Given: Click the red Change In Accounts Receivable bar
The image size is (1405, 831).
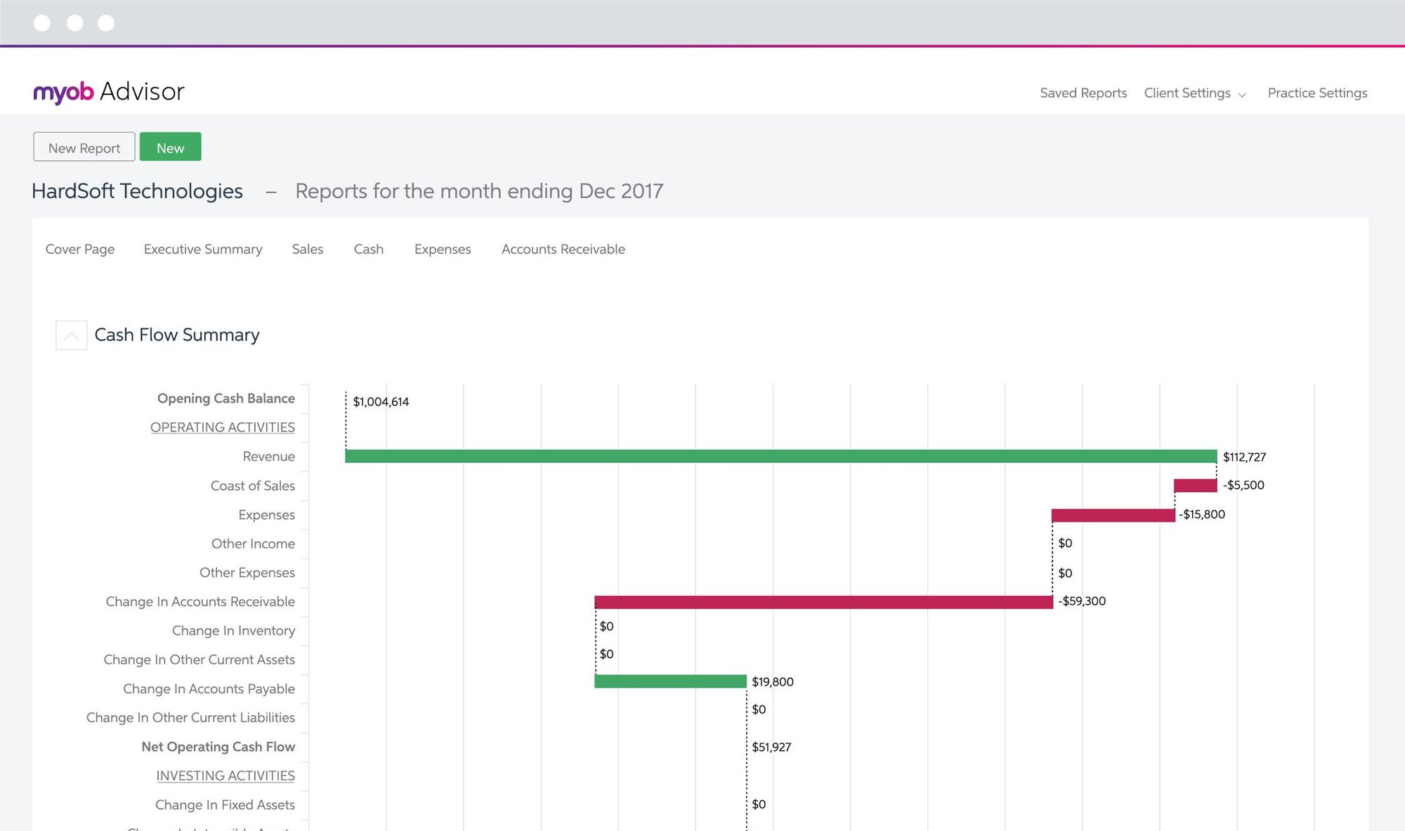Looking at the screenshot, I should click(823, 602).
